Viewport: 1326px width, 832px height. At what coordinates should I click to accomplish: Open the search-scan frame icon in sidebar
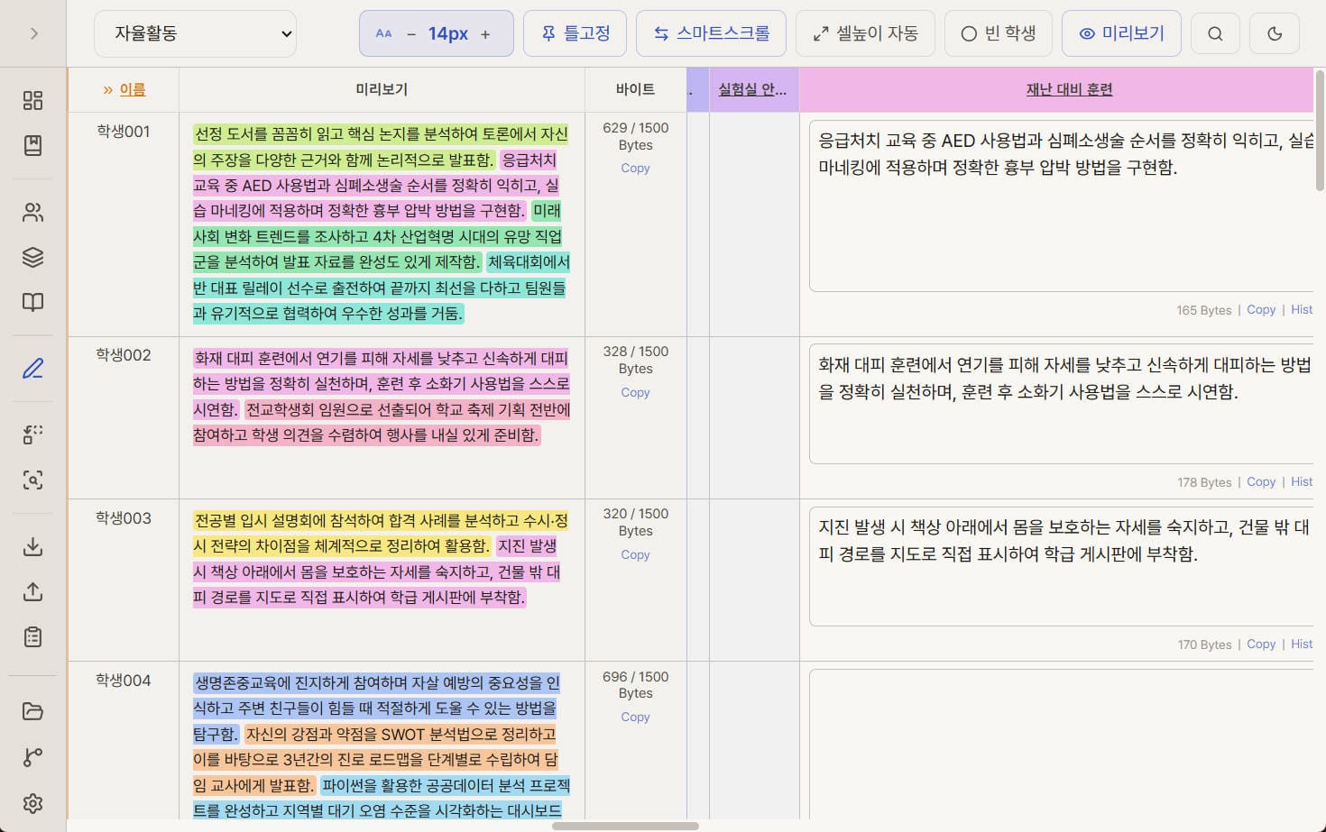point(32,480)
